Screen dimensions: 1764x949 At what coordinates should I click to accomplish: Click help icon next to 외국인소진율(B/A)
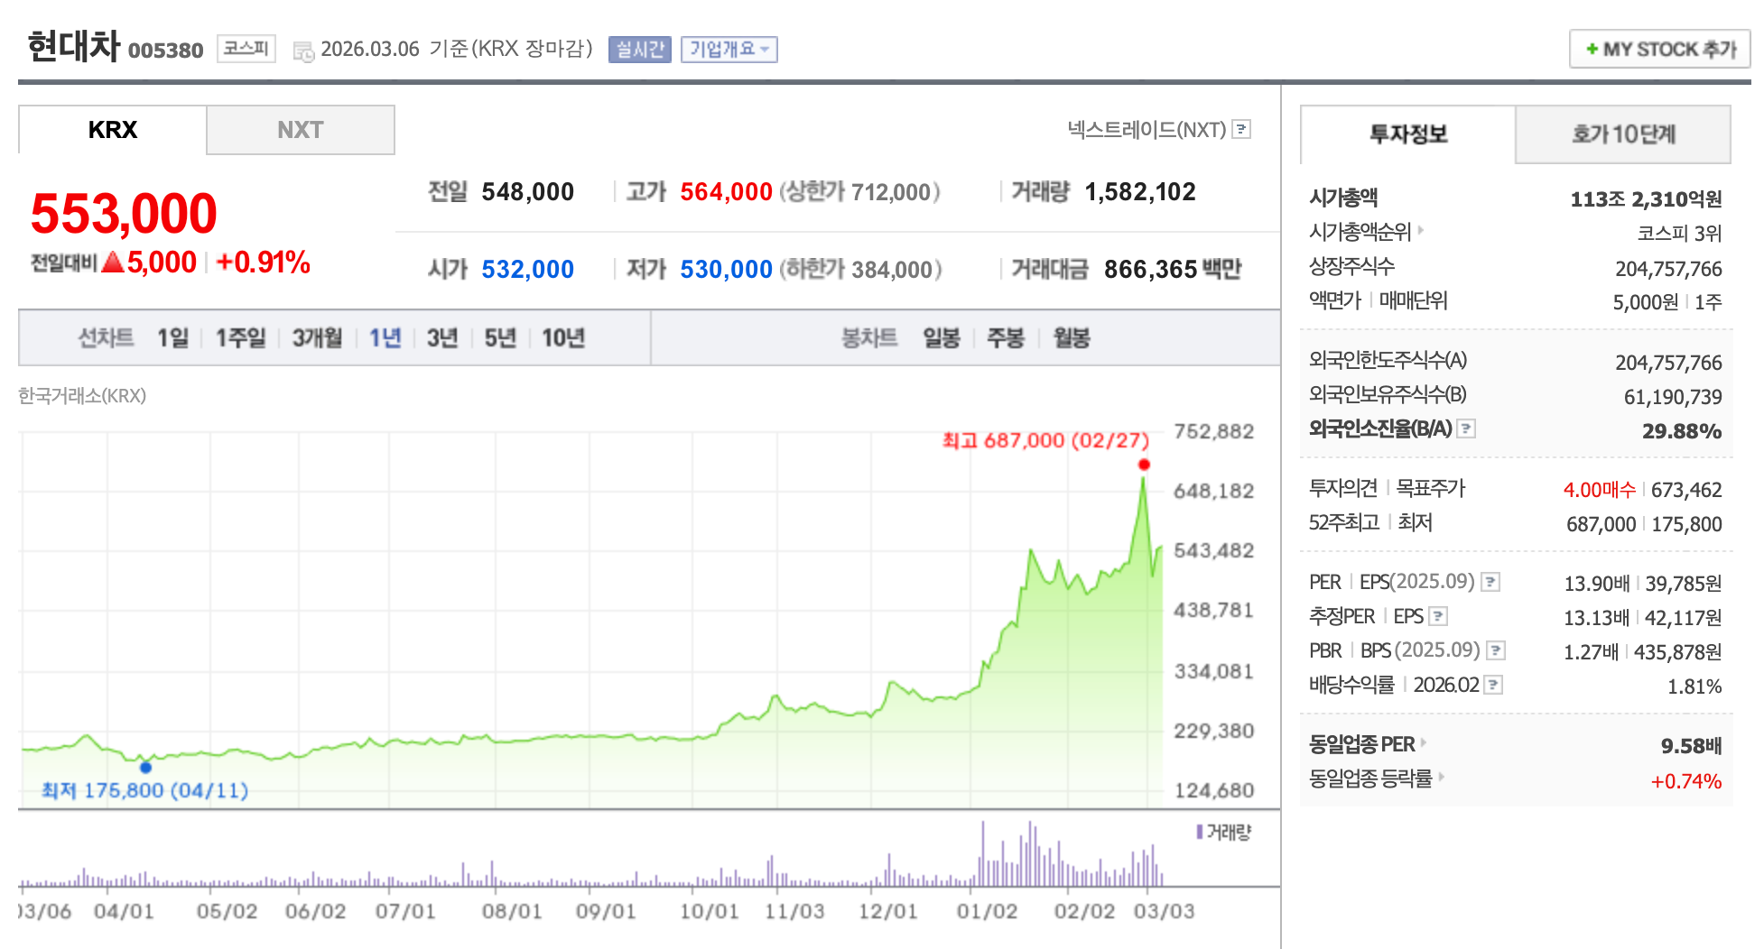[1467, 428]
